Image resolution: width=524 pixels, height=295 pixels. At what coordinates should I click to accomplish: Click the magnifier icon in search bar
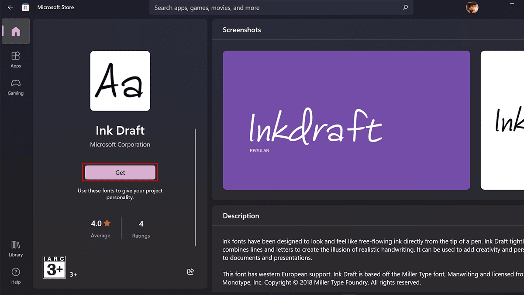tap(405, 7)
